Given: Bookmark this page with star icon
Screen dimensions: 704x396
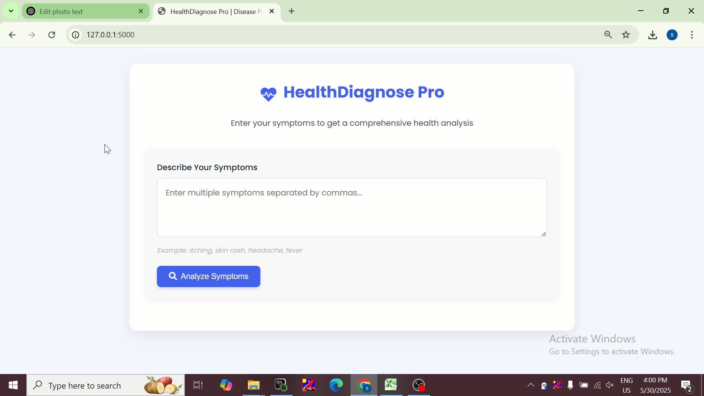Looking at the screenshot, I should tap(626, 35).
